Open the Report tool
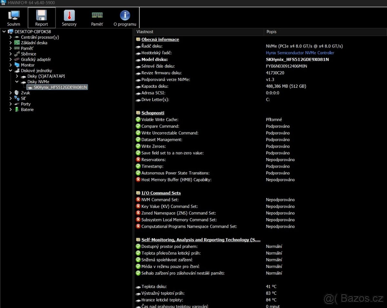This screenshot has width=387, height=308. [x=42, y=17]
